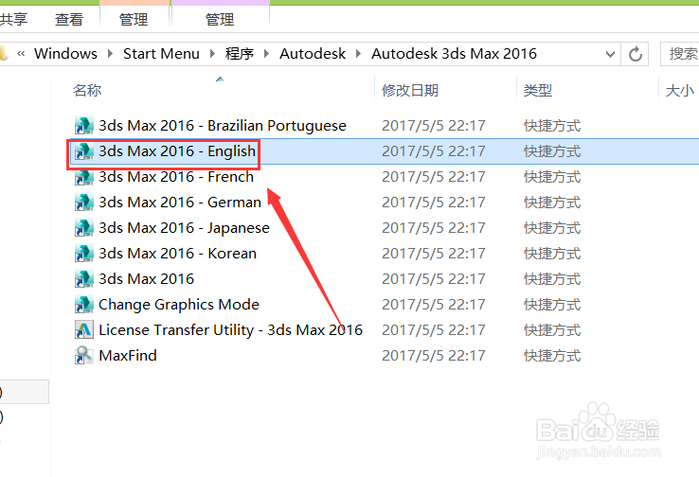Go to Windows in the address breadcrumb

point(65,54)
